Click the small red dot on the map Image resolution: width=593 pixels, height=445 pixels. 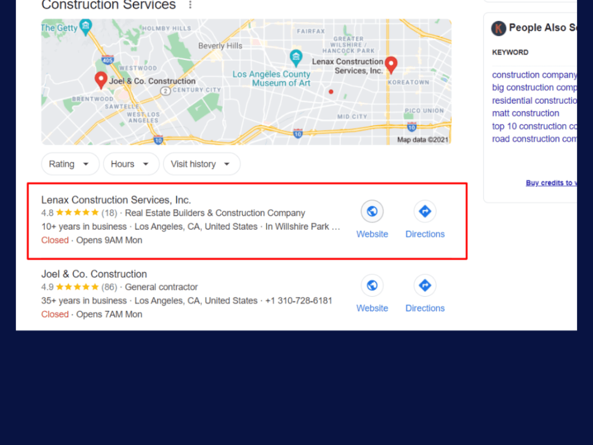click(331, 91)
